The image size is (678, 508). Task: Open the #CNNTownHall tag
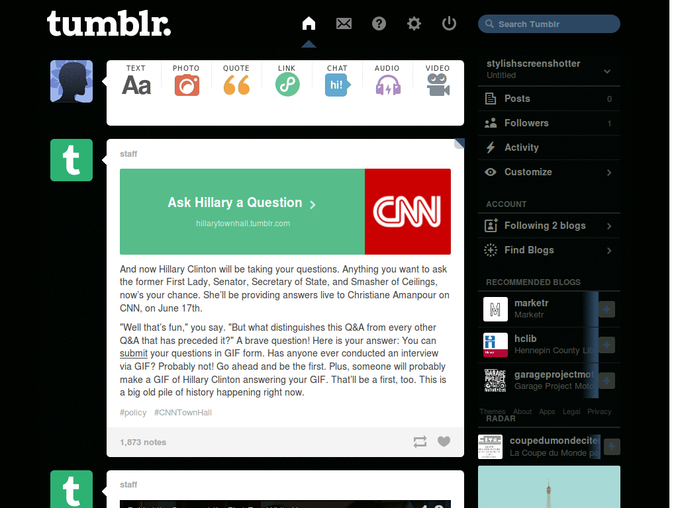coord(183,413)
